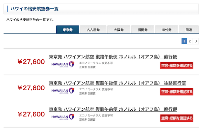Click the third listing's ¥27,600 price
The width and height of the screenshot is (207, 130).
31,114
